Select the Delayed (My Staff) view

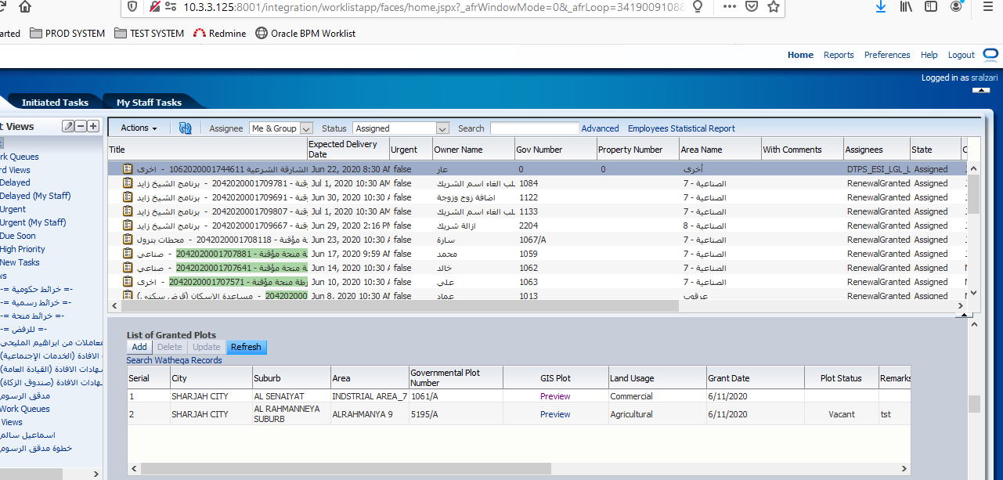[x=35, y=196]
